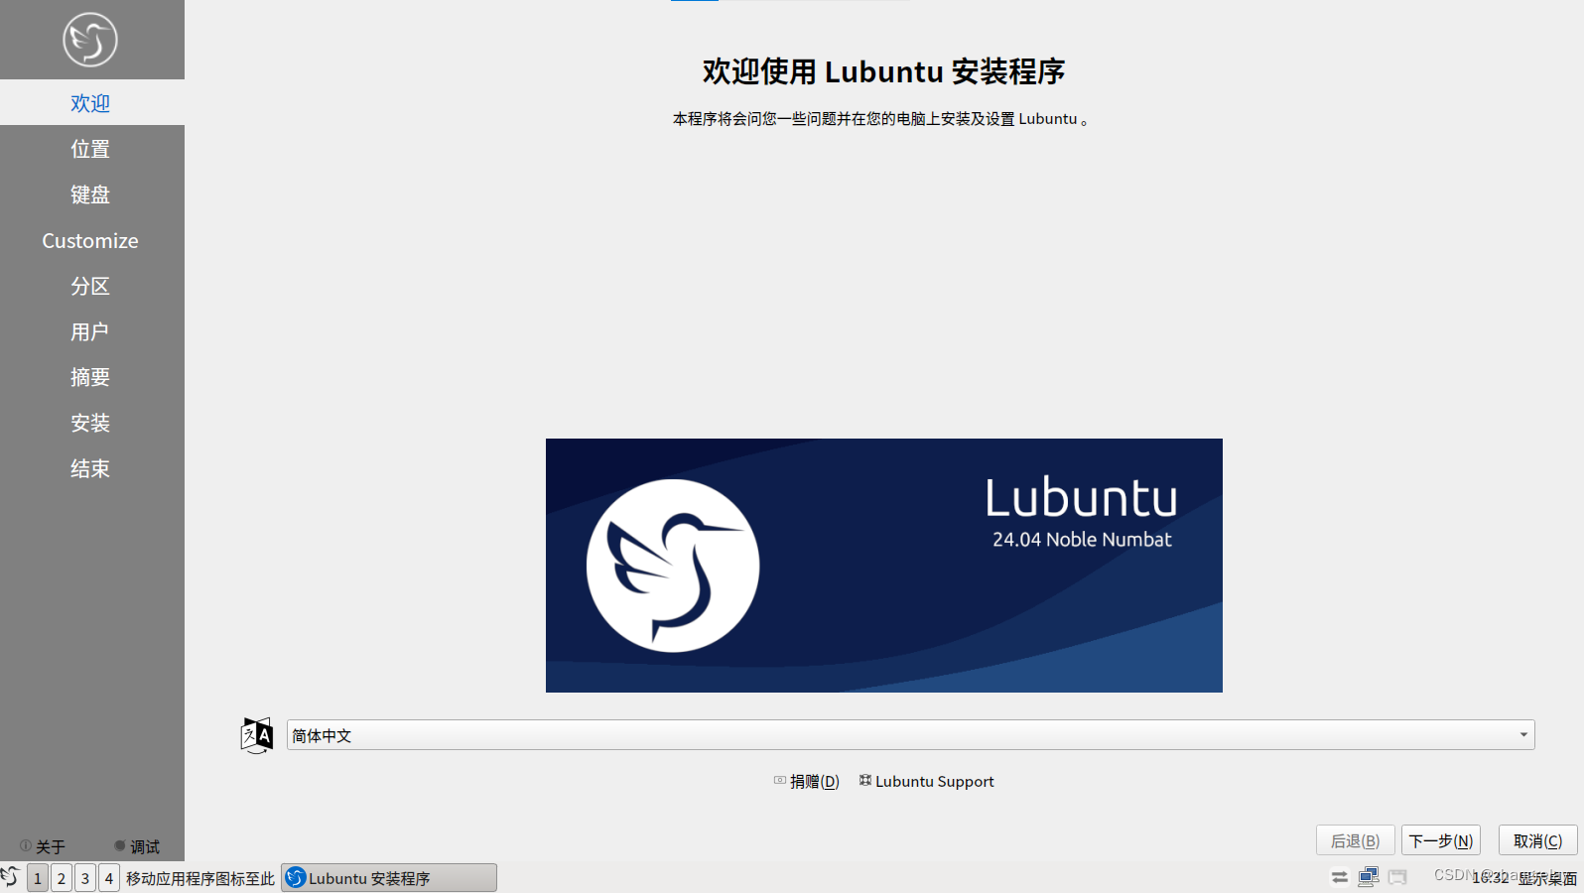Screen dimensions: 1584x893
Task: Switch to virtual desktop 1
Action: pos(38,878)
